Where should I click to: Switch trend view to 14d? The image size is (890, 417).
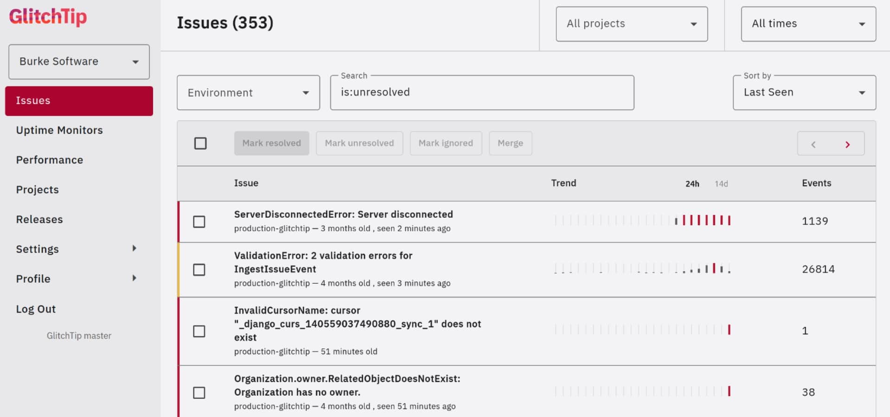[x=721, y=184]
